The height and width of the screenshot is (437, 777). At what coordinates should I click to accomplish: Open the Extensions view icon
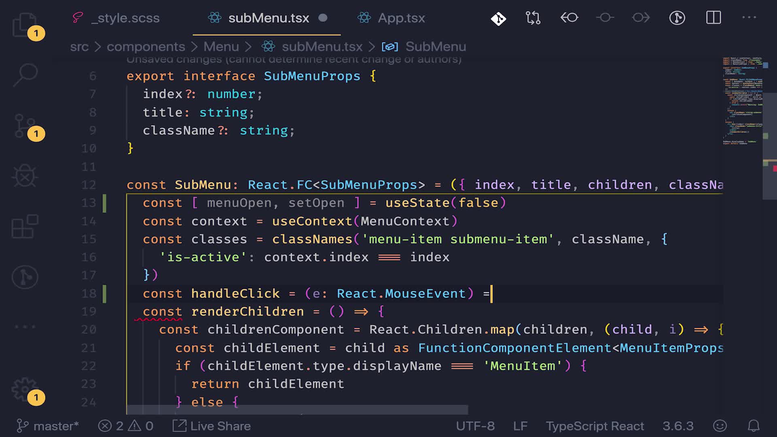pos(25,227)
